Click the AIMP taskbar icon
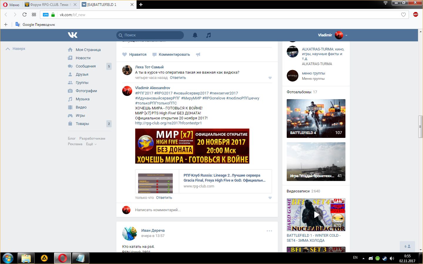This screenshot has width=423, height=264. coord(44,258)
